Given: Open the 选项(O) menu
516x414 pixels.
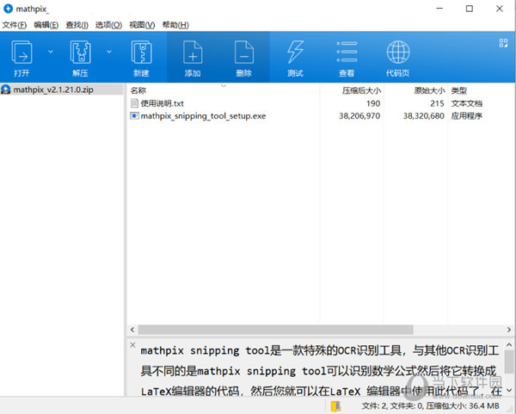Looking at the screenshot, I should [108, 25].
